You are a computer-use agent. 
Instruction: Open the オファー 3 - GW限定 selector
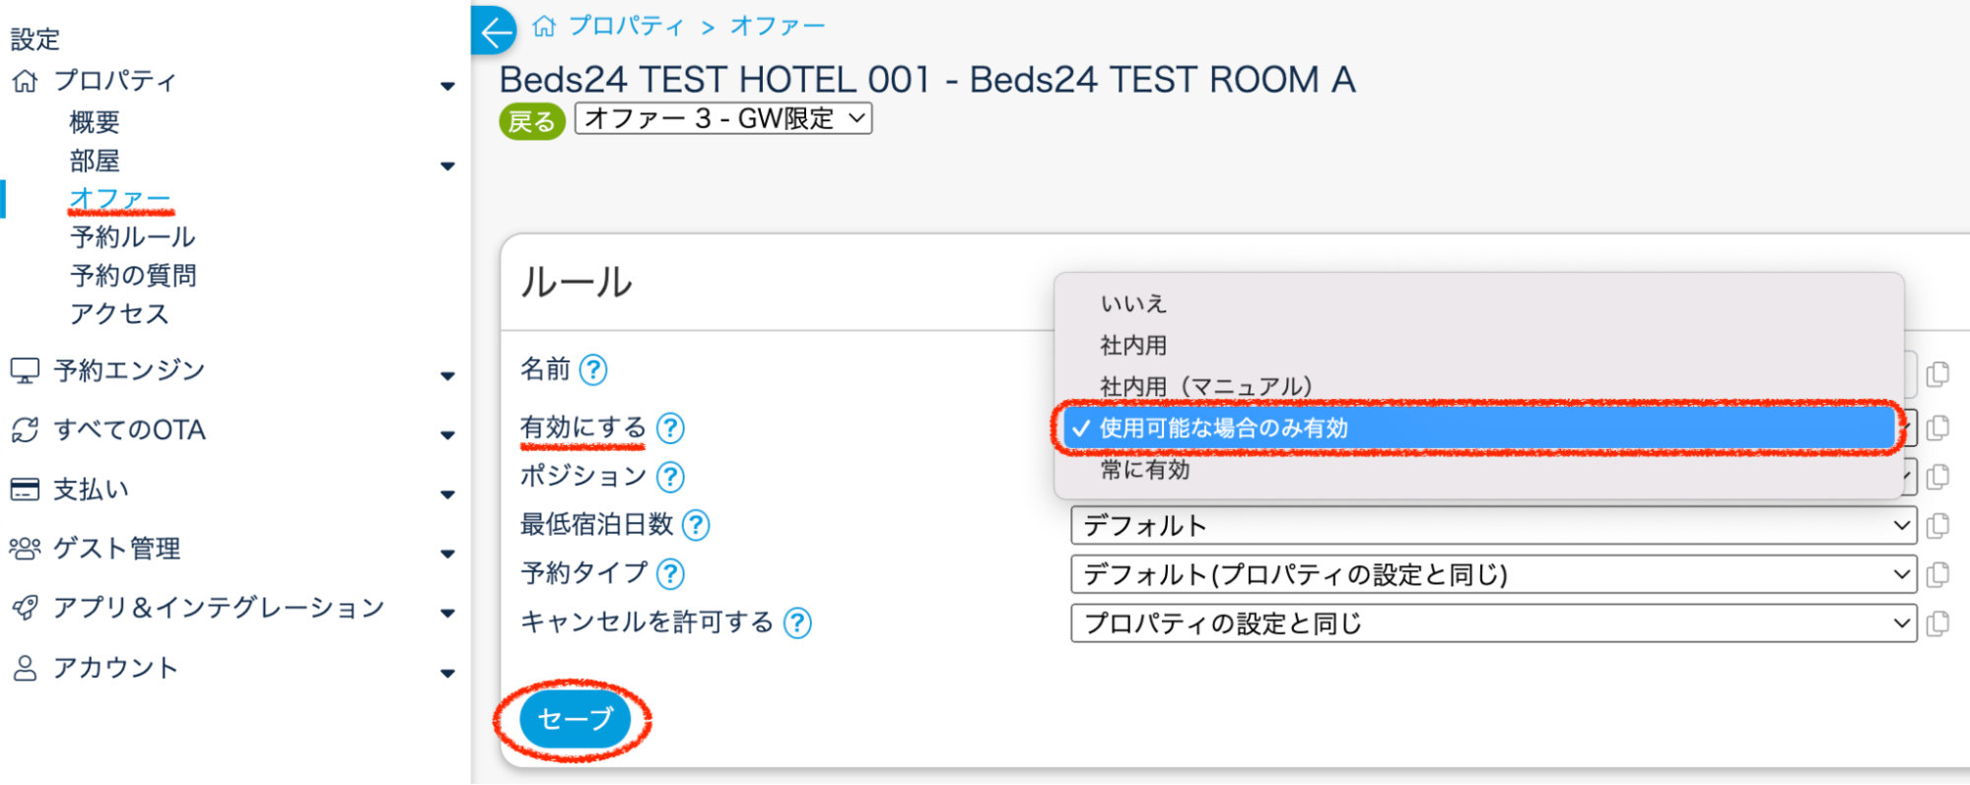coord(723,119)
